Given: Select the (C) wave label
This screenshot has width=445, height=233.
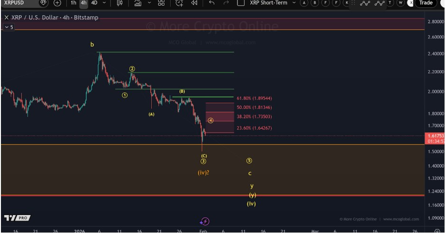Looking at the screenshot, I should tap(204, 156).
